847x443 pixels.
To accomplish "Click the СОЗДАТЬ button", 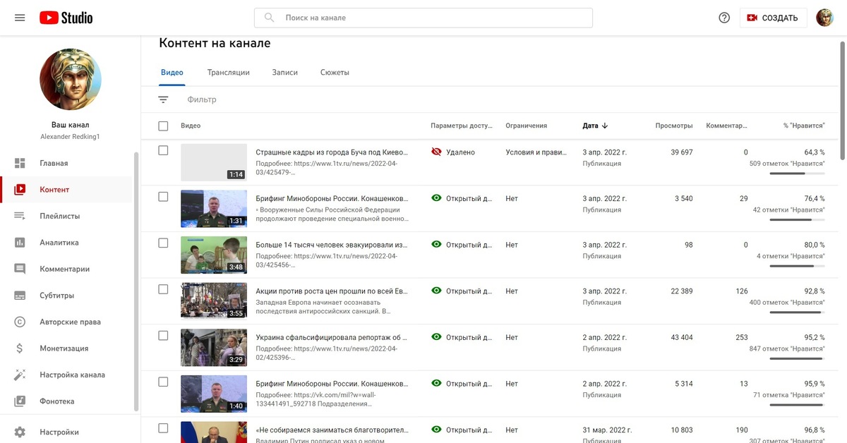I will pyautogui.click(x=773, y=17).
